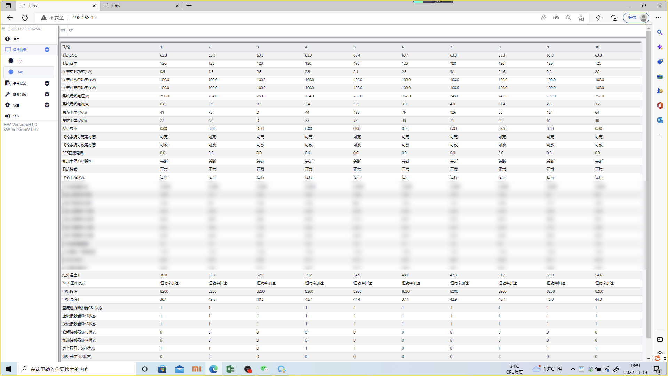Open the Mail app in the taskbar
This screenshot has height=376, width=668.
[179, 369]
